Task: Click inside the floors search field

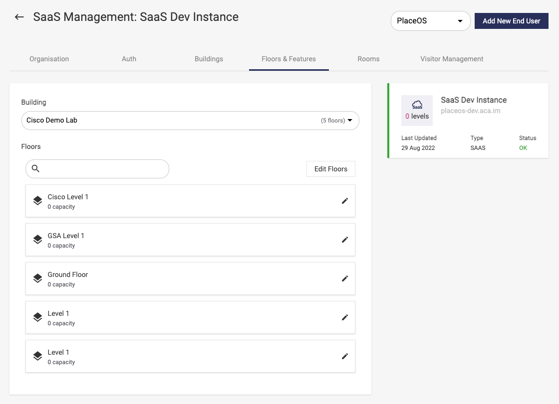Action: pos(97,169)
